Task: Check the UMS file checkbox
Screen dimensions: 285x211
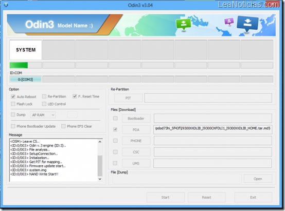Action: [x=115, y=163]
